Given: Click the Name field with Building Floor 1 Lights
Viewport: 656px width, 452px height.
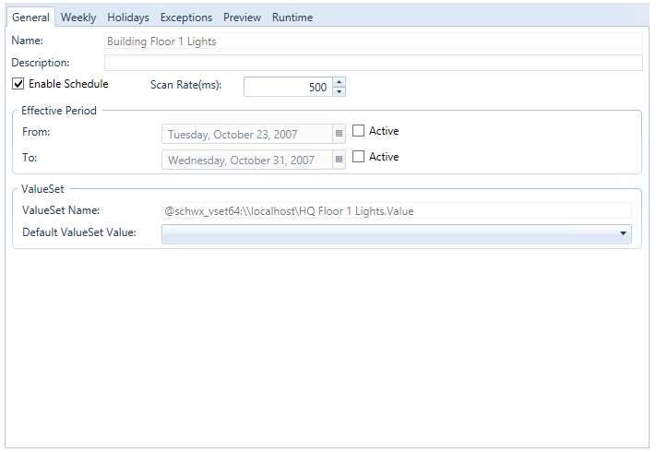Looking at the screenshot, I should (x=373, y=41).
